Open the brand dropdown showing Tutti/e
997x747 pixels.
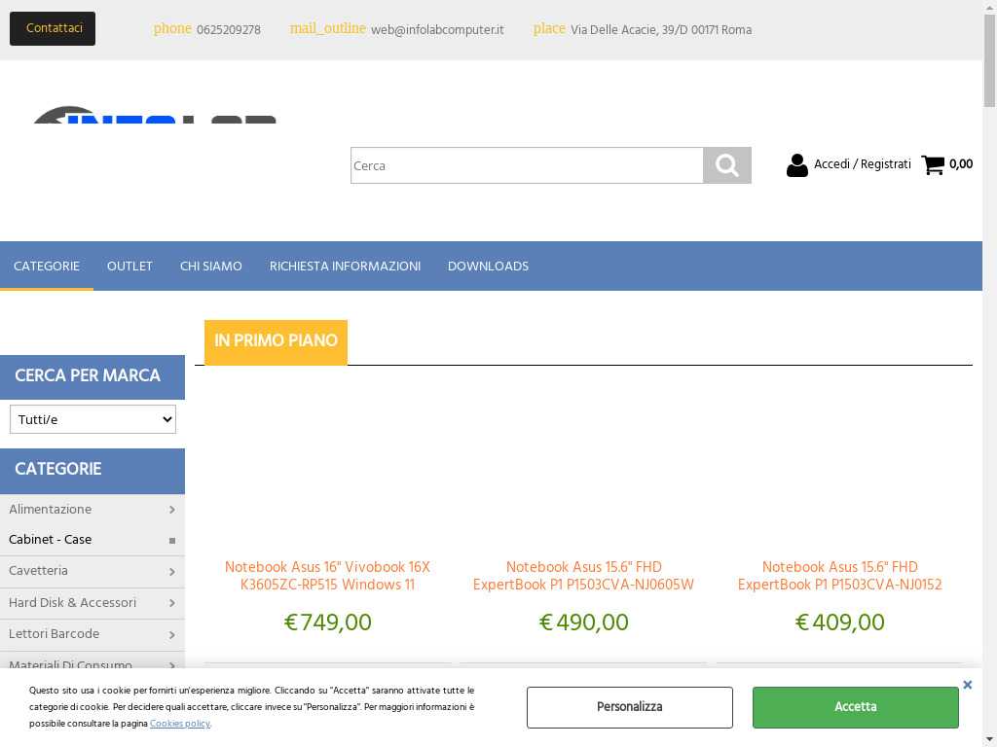click(92, 419)
